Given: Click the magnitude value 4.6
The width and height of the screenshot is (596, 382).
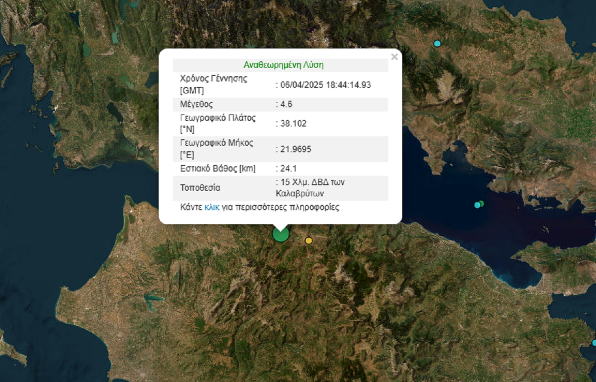Looking at the screenshot, I should click(286, 104).
